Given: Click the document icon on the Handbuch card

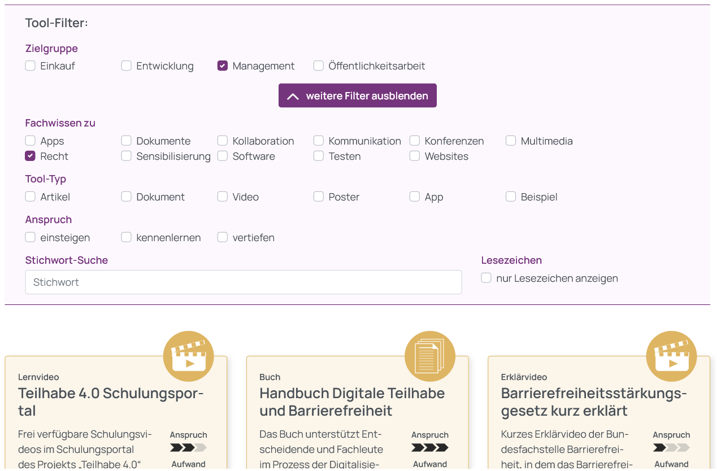Looking at the screenshot, I should point(430,356).
